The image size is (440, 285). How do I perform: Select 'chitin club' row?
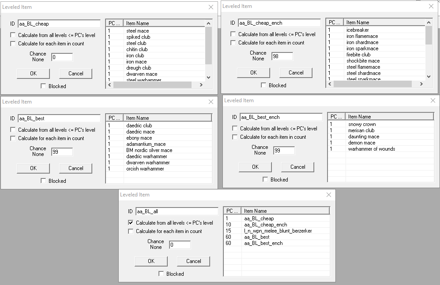[156, 49]
